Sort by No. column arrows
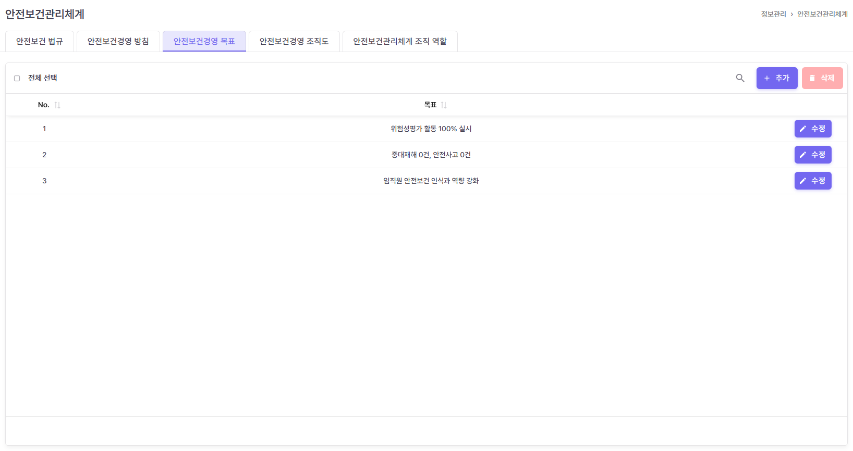This screenshot has height=451, width=853. [x=57, y=105]
